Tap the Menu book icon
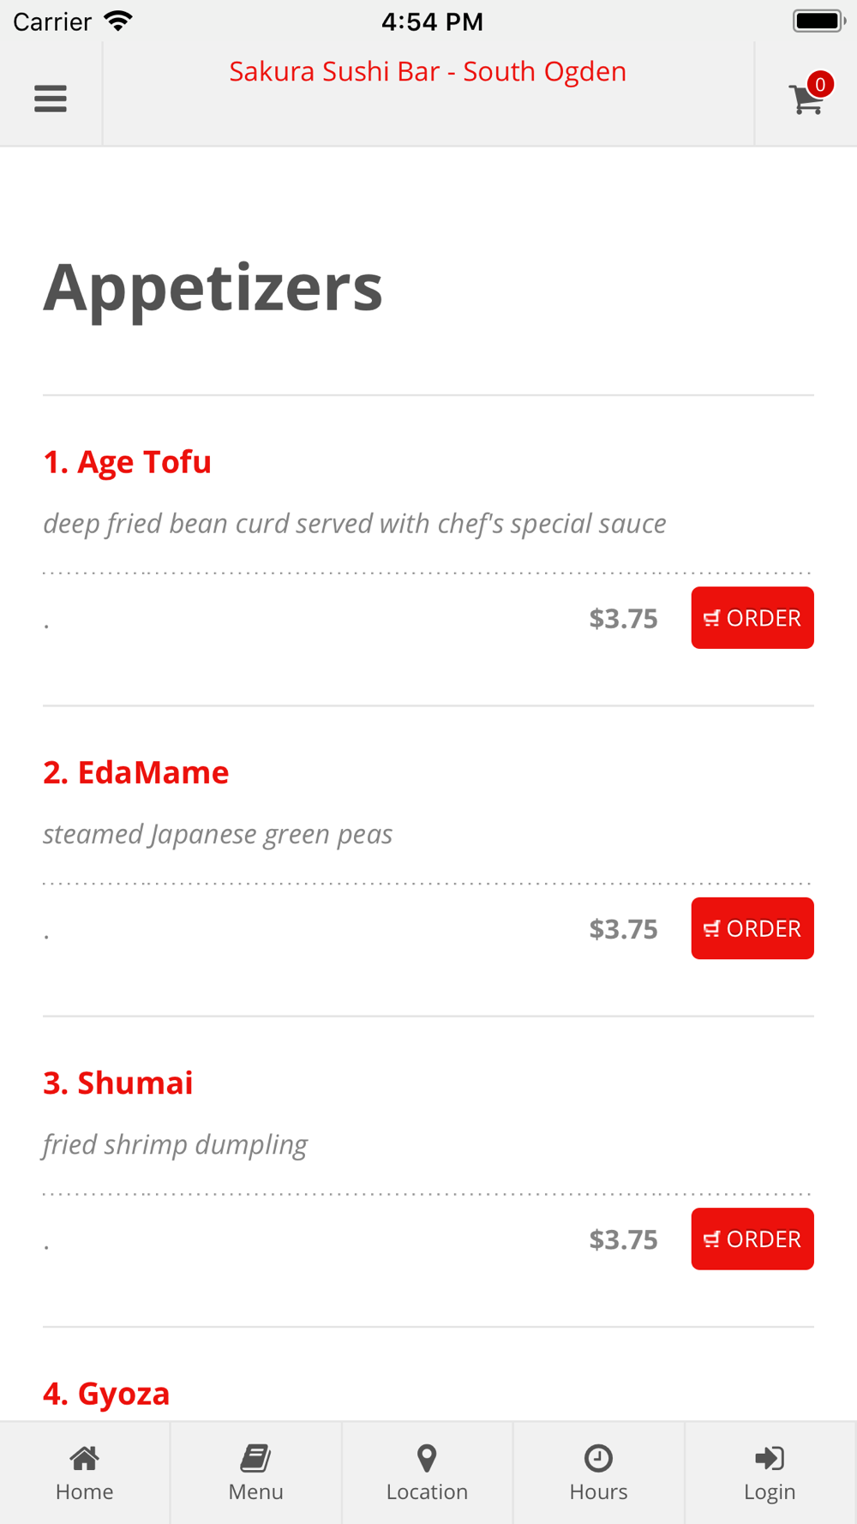857x1524 pixels. [255, 1457]
